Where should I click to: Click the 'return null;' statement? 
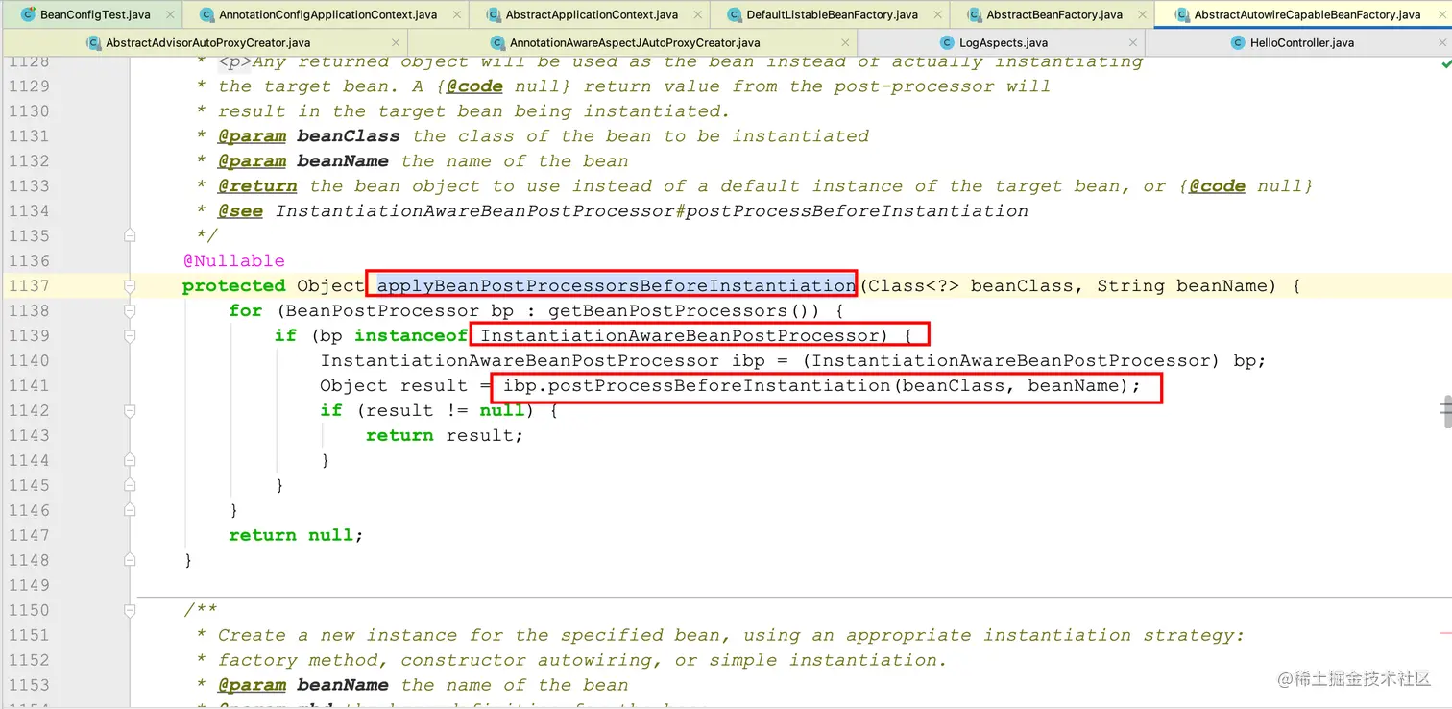(296, 535)
